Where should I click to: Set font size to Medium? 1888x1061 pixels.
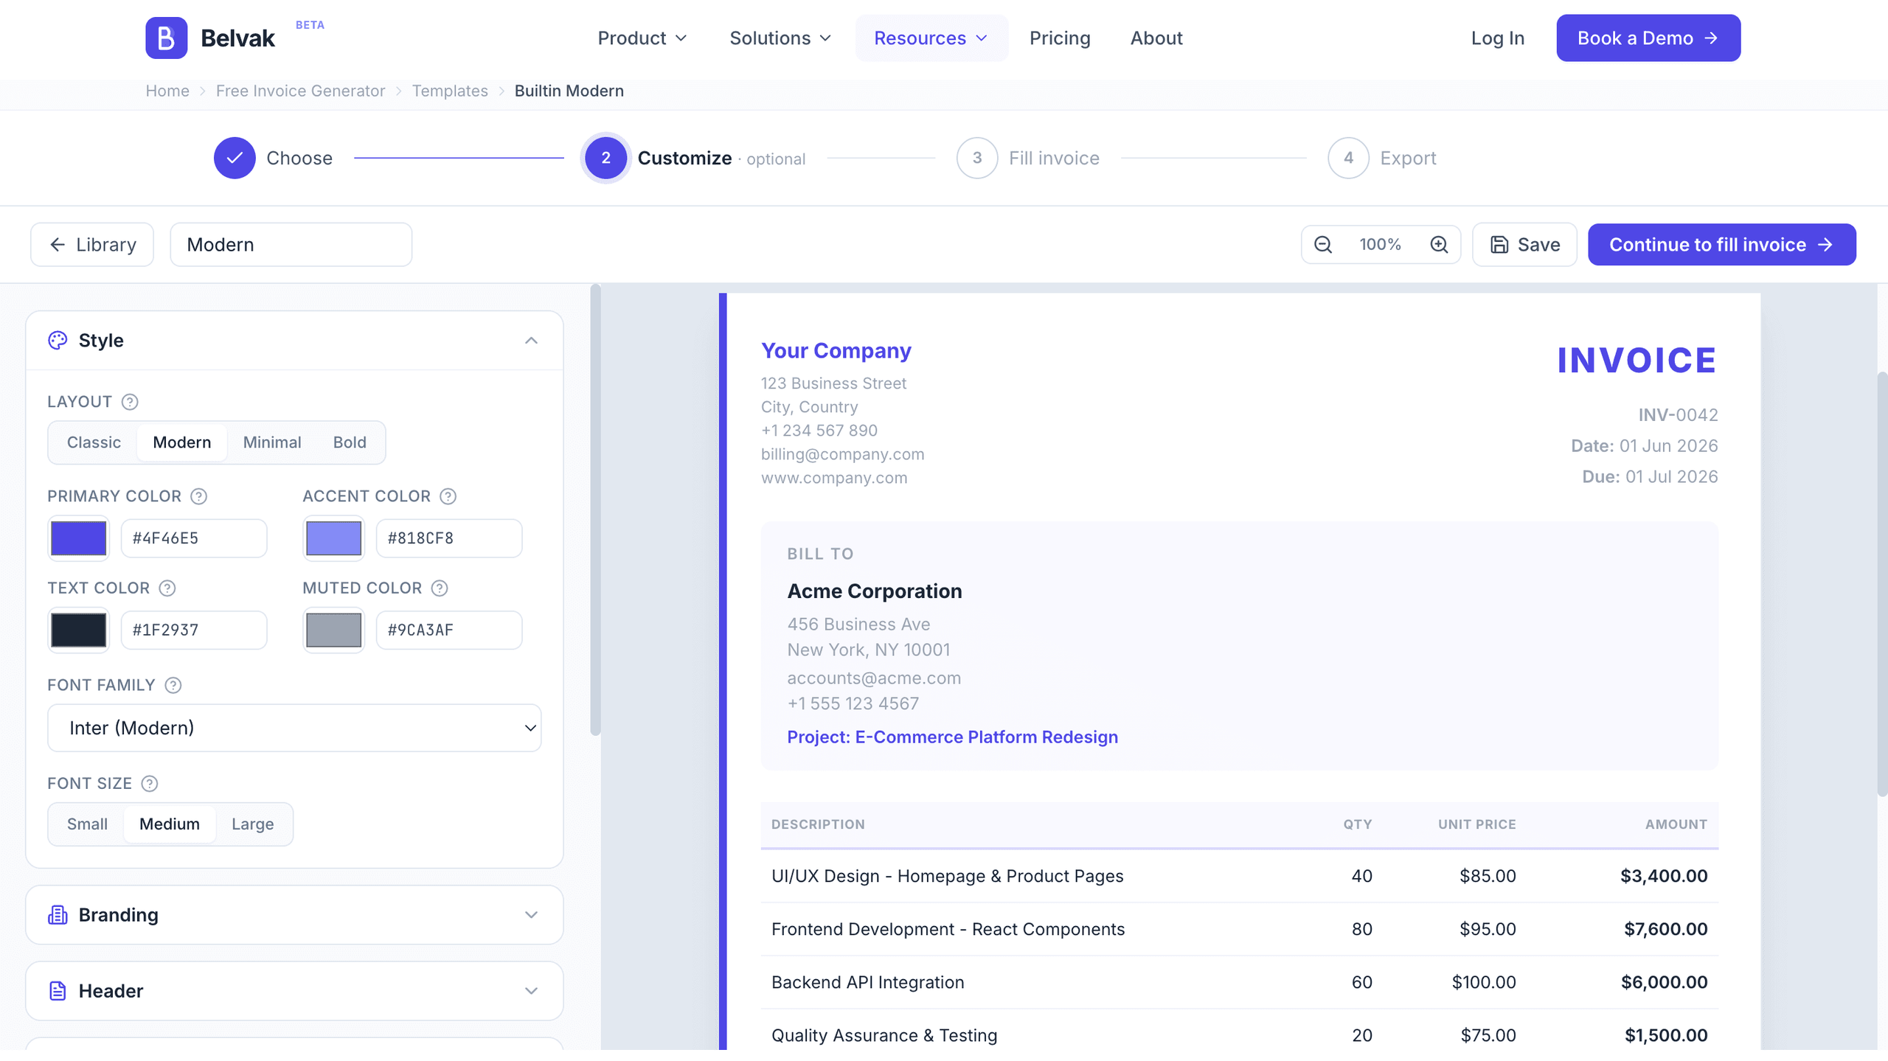click(x=170, y=824)
